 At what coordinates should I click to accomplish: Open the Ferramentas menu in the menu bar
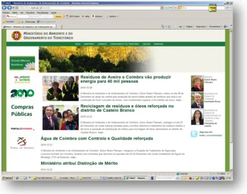pos(43,13)
